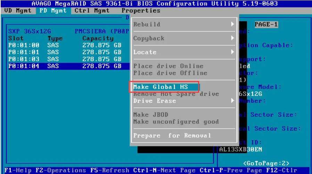Choose Prepare for Removal
Screen dimensions: 312x174
172,135
